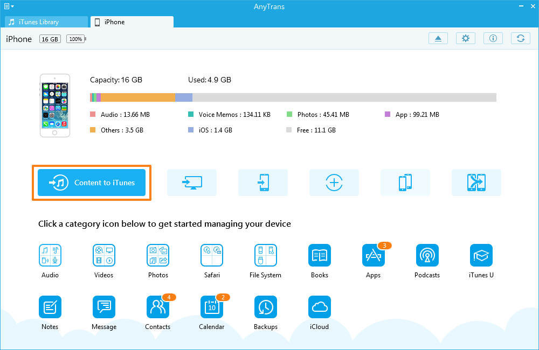
Task: Switch to the iTunes Library tab
Action: 46,22
